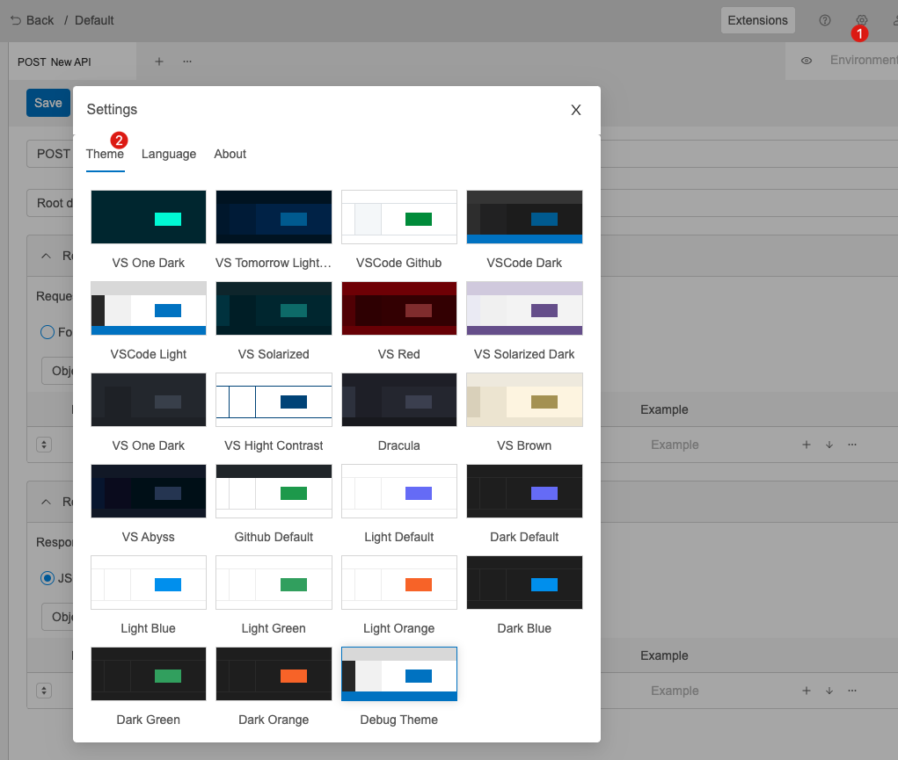Select the Light Green theme

click(x=274, y=582)
